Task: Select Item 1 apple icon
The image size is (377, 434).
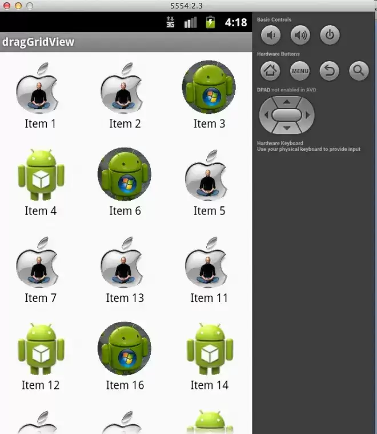Action: (x=37, y=88)
